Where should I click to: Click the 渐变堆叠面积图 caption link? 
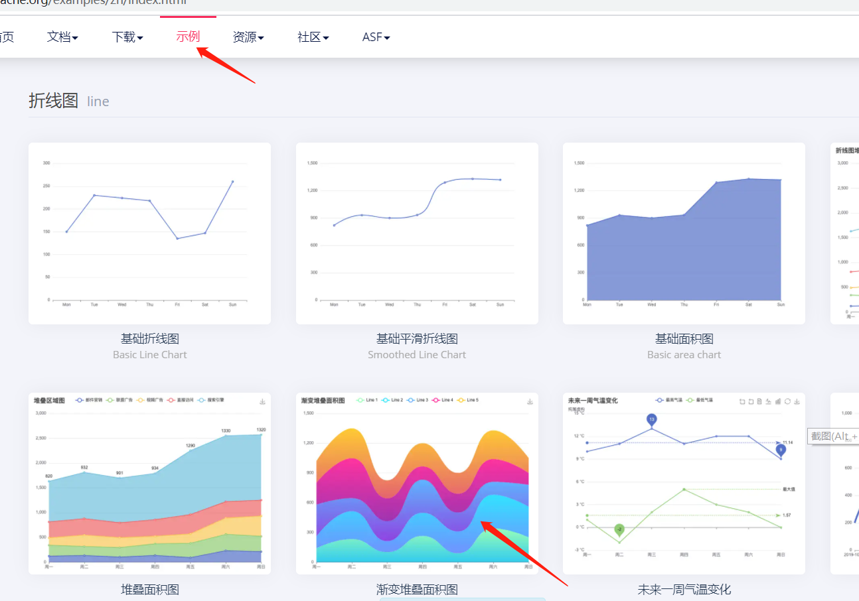point(417,590)
